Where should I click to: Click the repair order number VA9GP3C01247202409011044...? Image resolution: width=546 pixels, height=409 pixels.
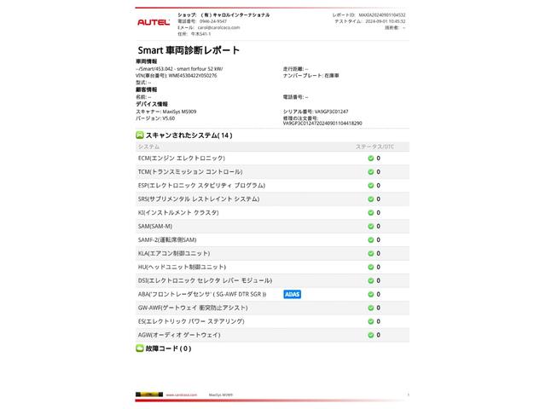[322, 123]
